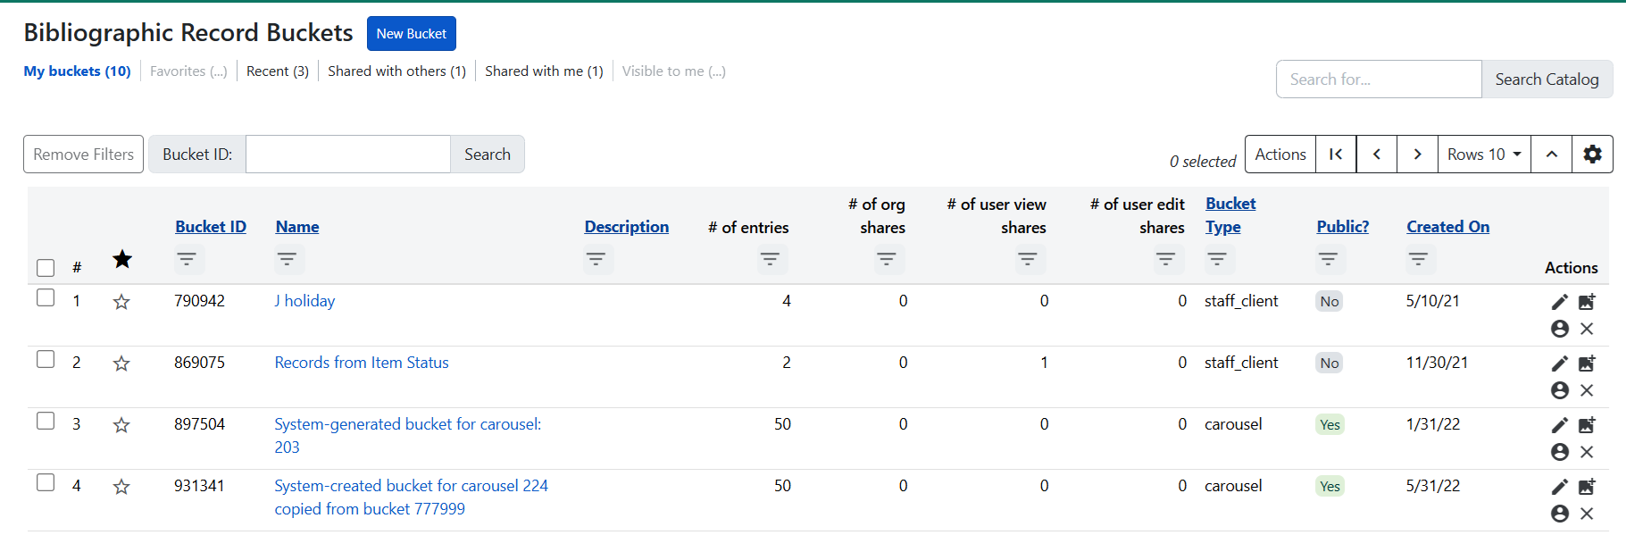Click the pencil edit icon for J holiday
The width and height of the screenshot is (1626, 535).
pos(1559,302)
